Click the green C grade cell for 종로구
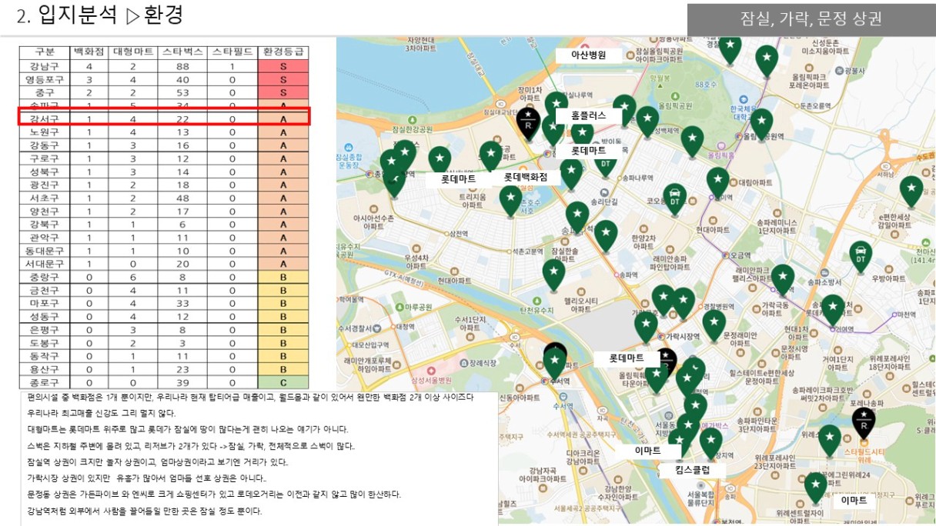The image size is (936, 526). (x=283, y=382)
